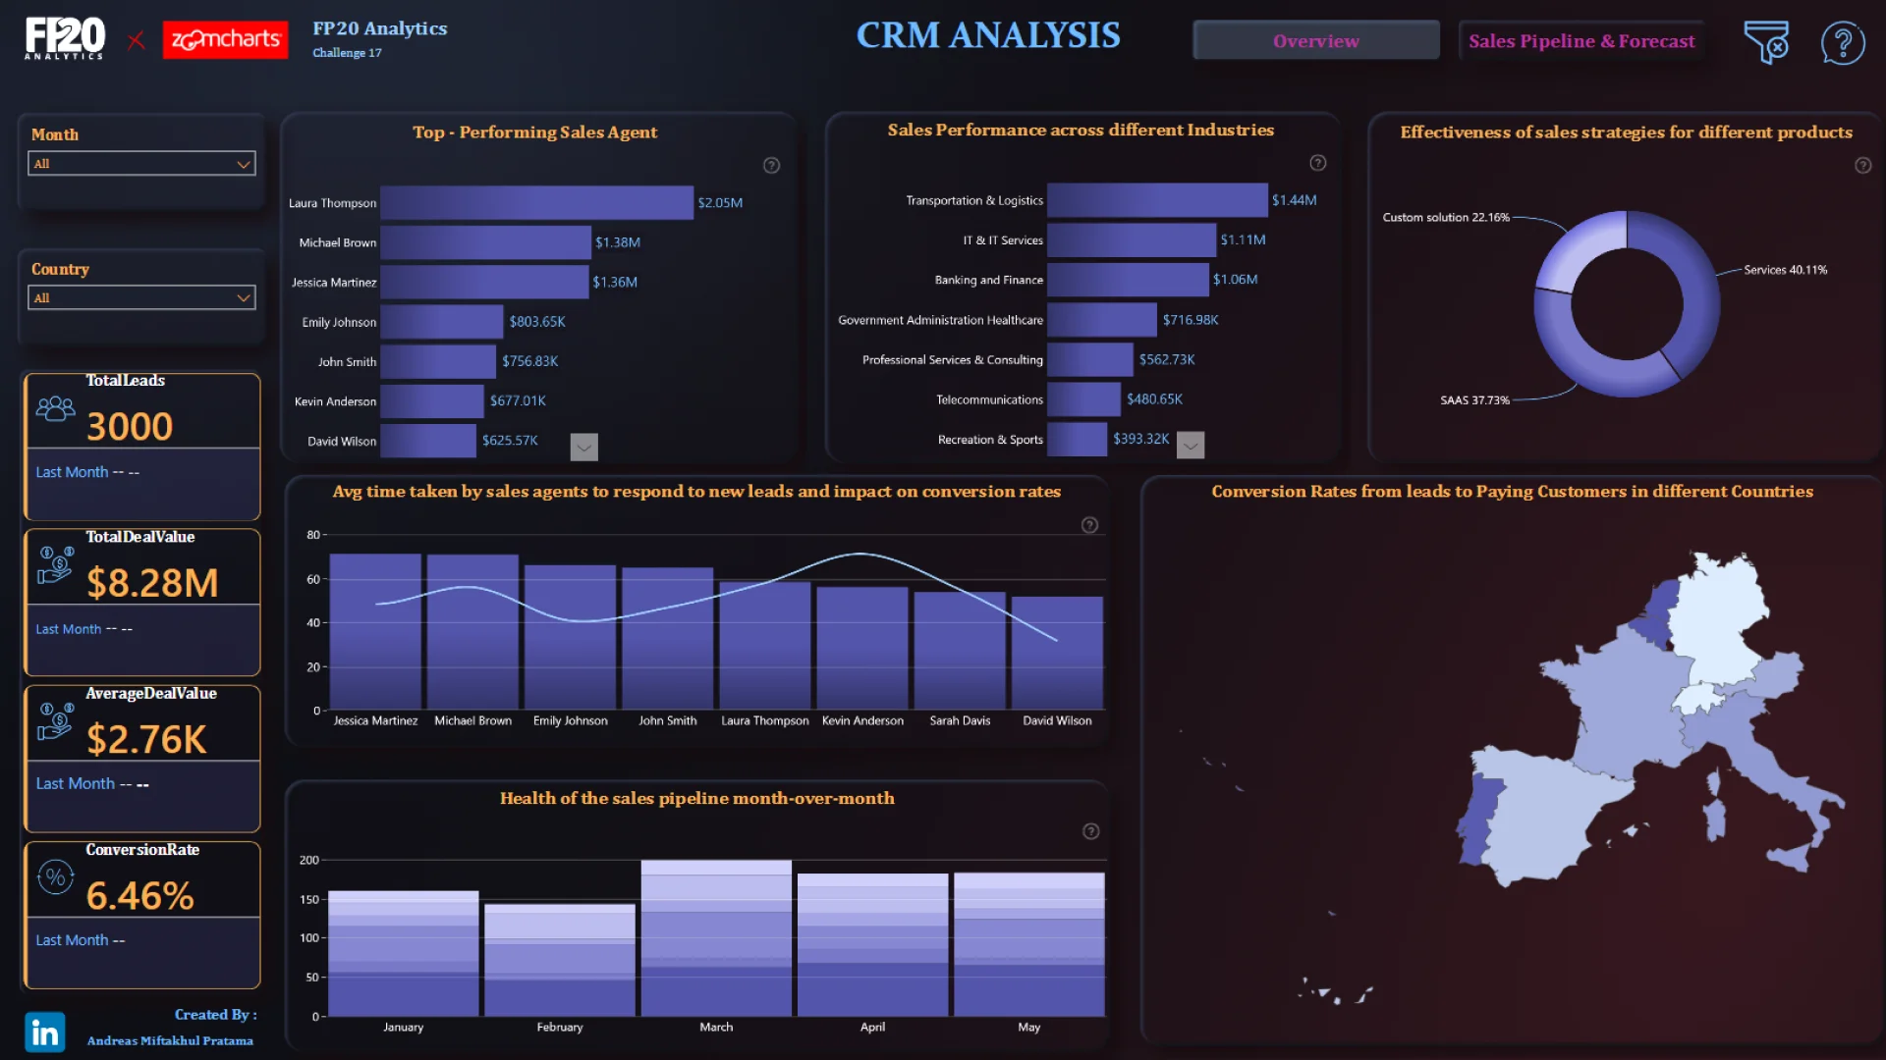Open the help question mark icon in header
Screen dimensions: 1886x1060
[1843, 43]
